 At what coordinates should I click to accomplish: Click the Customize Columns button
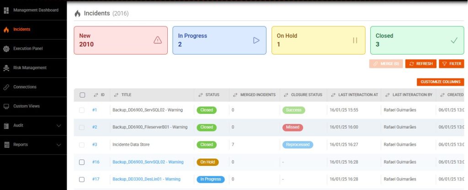click(440, 82)
